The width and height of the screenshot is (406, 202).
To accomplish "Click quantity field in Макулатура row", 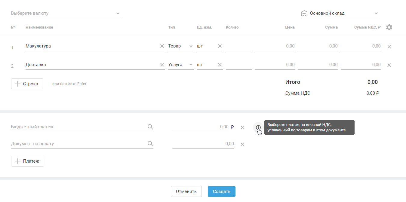I will [238, 46].
